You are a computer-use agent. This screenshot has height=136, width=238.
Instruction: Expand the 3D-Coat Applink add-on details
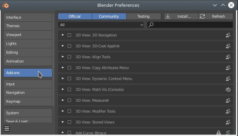[63, 46]
